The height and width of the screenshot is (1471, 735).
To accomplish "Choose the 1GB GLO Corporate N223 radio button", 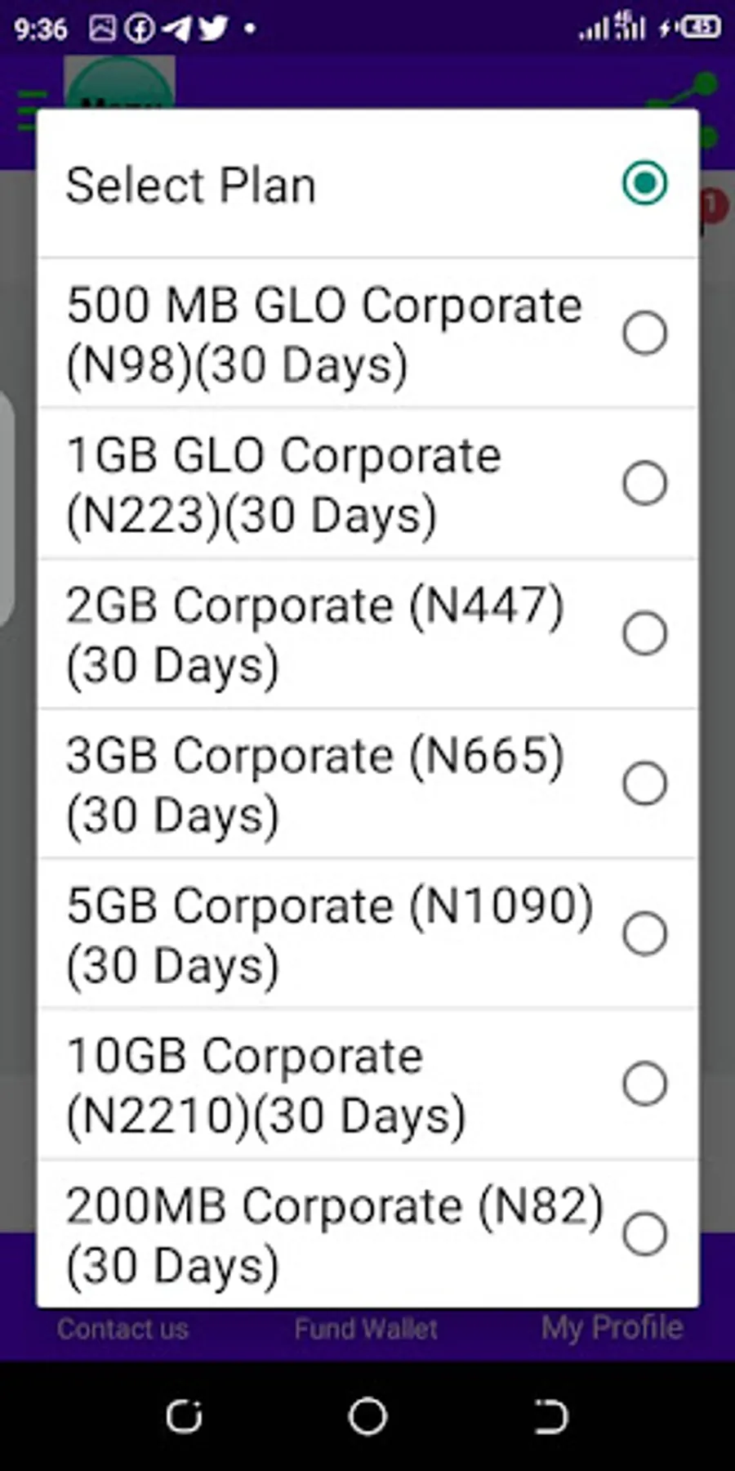I will (644, 483).
